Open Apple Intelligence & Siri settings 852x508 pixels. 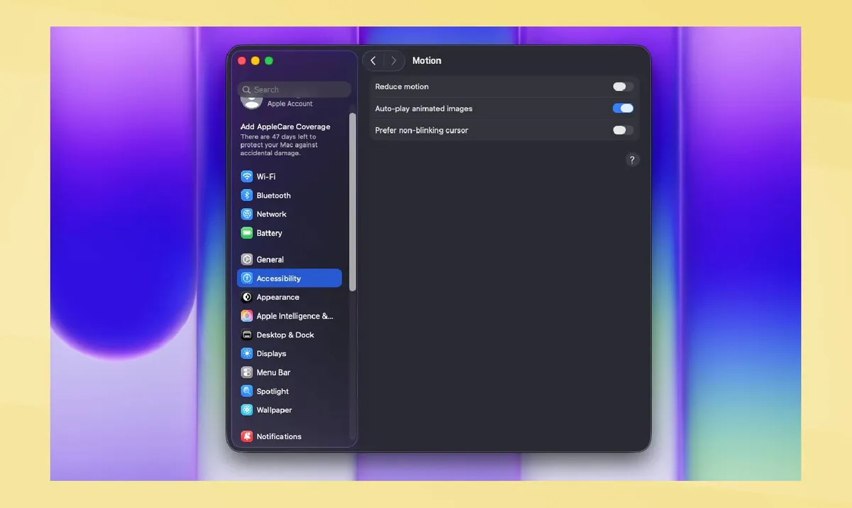click(x=290, y=316)
